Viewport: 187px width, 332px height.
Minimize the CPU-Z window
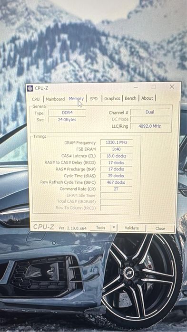pyautogui.click(x=136, y=87)
